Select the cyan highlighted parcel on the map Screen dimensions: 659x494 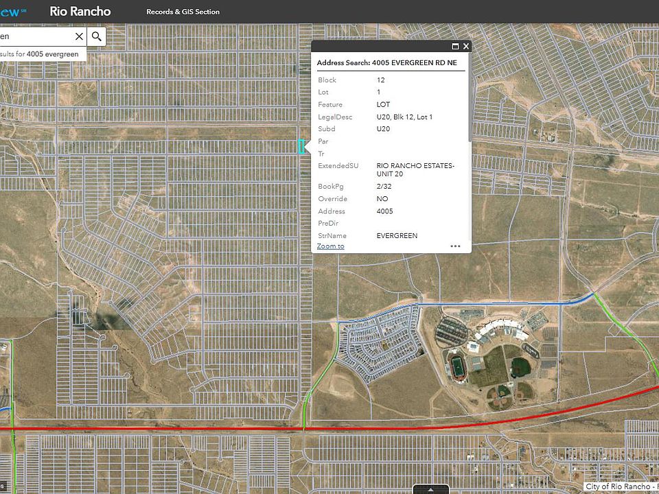click(x=301, y=147)
